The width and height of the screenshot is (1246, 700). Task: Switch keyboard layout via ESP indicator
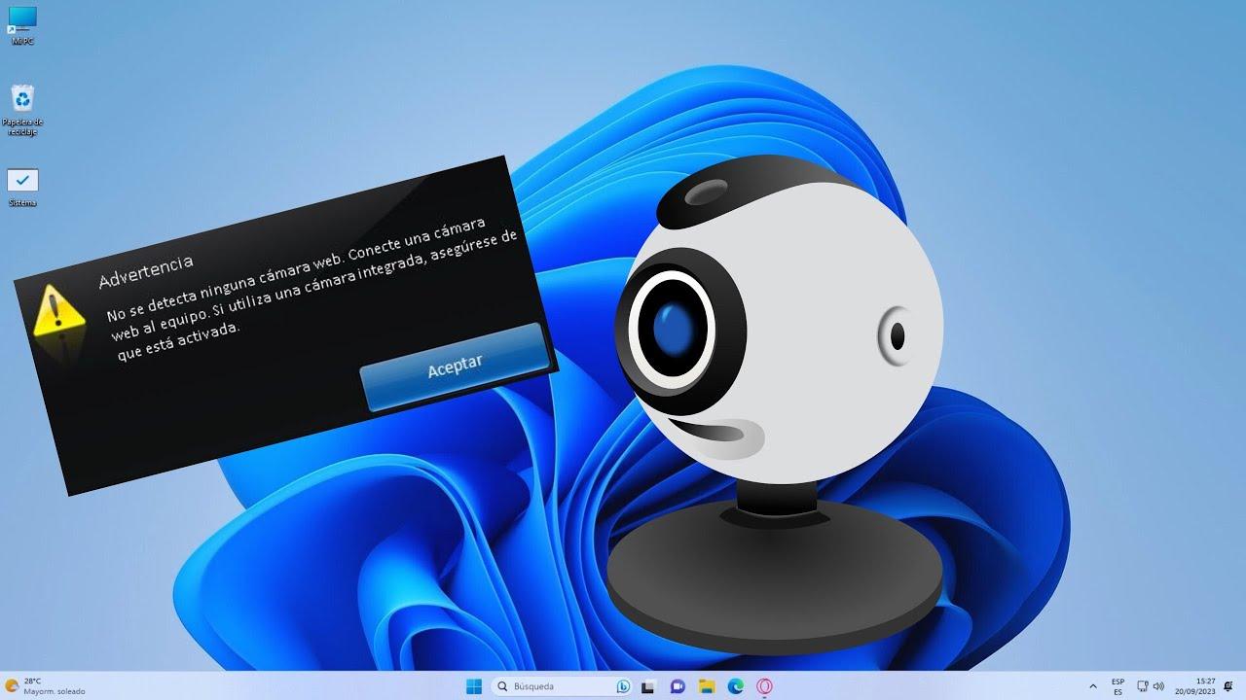(1118, 686)
